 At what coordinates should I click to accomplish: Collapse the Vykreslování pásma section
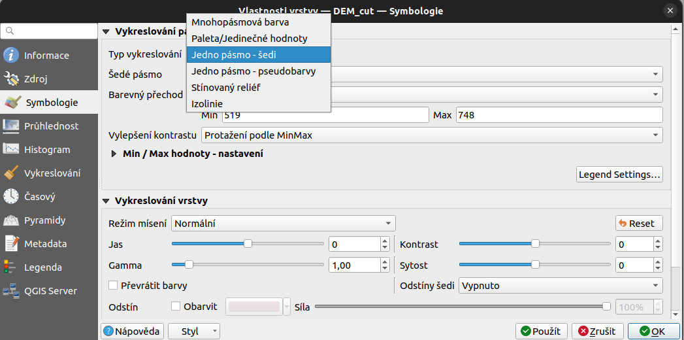(106, 31)
